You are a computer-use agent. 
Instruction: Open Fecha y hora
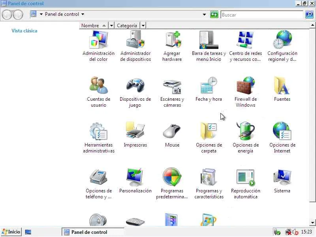point(209,89)
